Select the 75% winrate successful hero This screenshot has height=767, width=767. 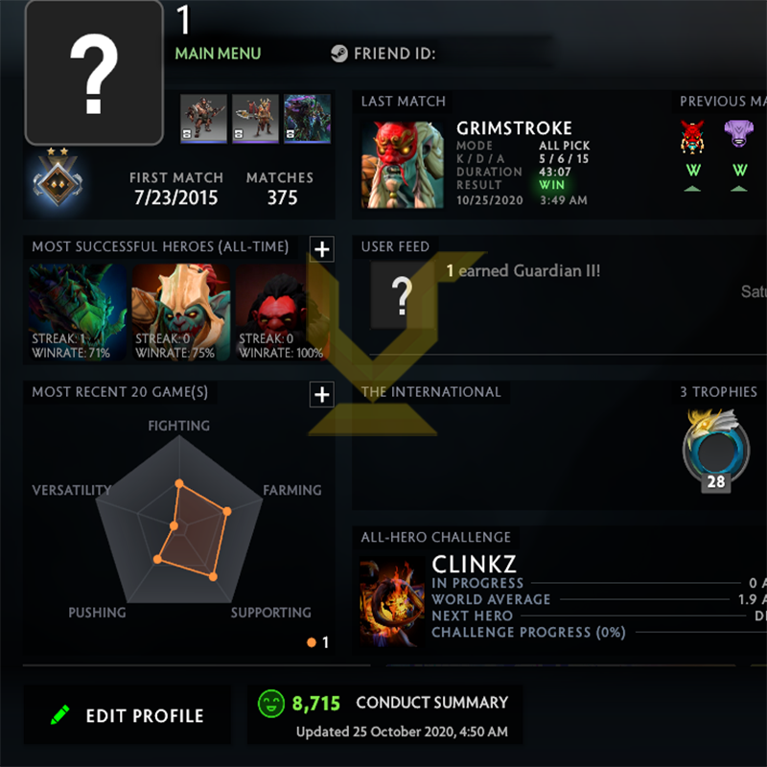[x=181, y=313]
